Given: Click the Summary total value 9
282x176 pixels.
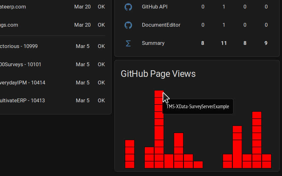Looking at the screenshot, I should point(266,43).
